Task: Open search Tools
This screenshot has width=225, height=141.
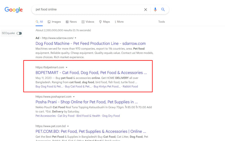Action: click(161, 22)
